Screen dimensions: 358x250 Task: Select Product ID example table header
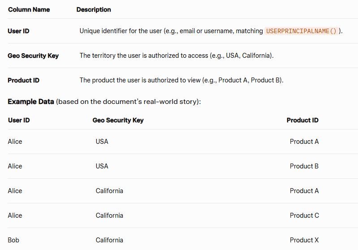pos(302,121)
